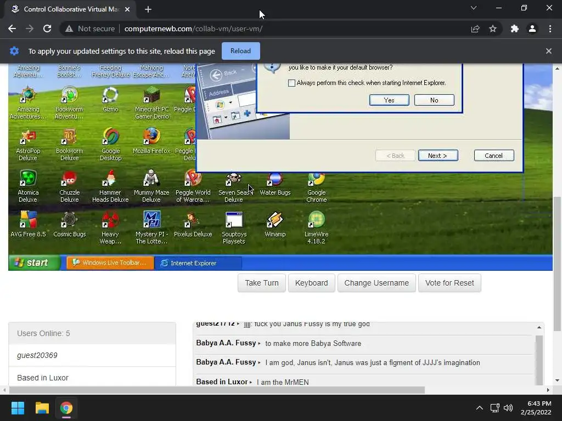Launch Google Desktop shortcut

click(110, 145)
